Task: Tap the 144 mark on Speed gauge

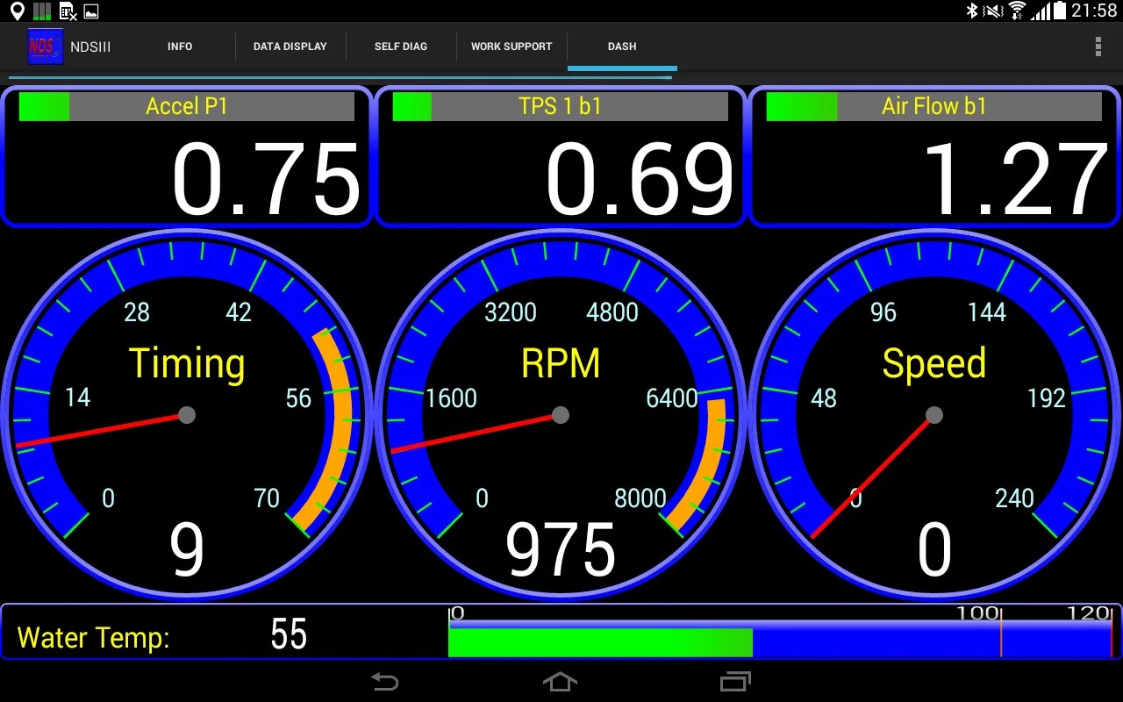Action: tap(986, 312)
